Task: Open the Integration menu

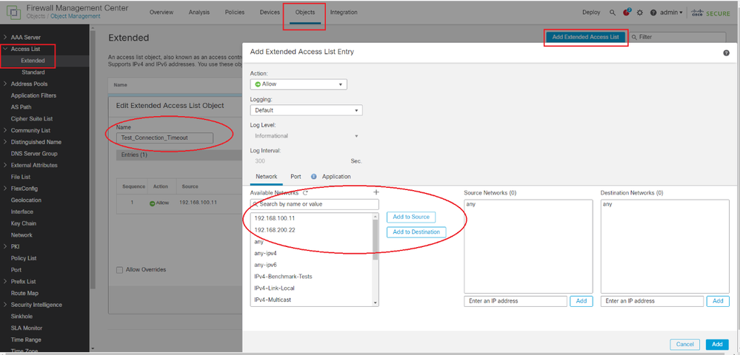Action: click(344, 13)
